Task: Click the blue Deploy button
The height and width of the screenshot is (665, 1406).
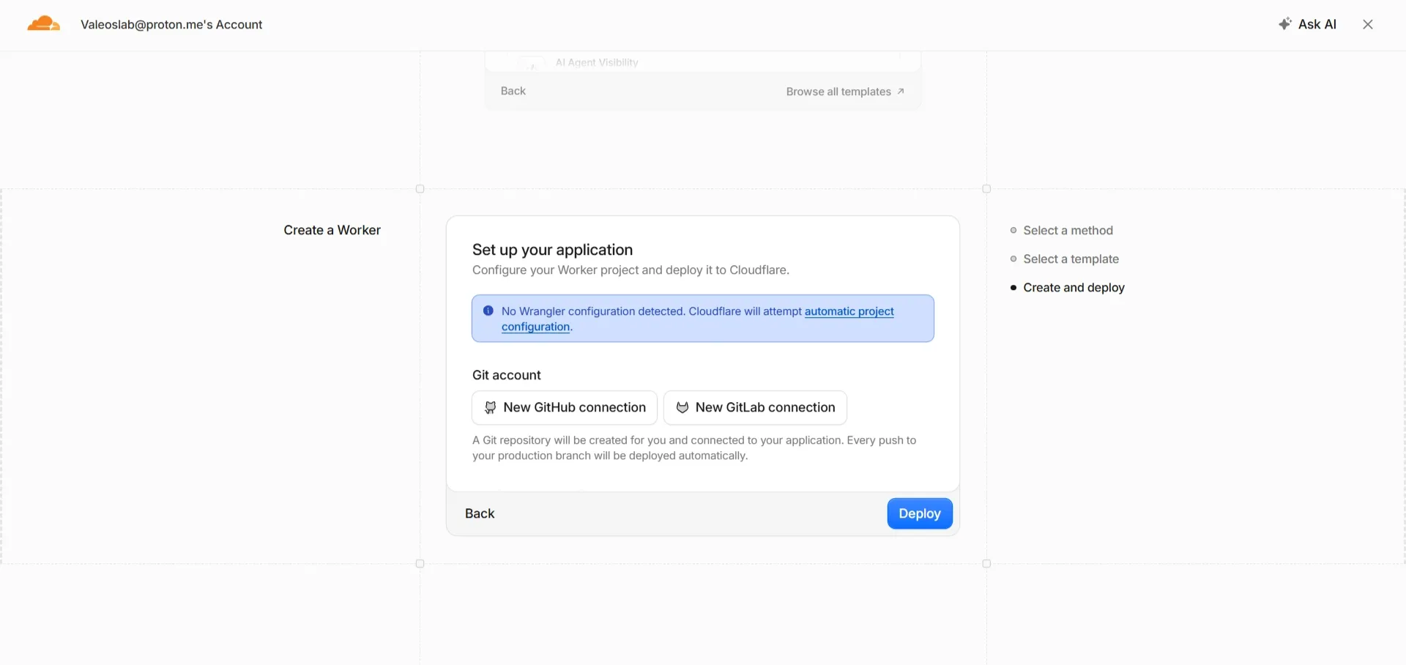Action: click(920, 513)
